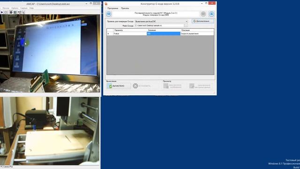Click the burn speed description cell in the Feature row
Image resolution: width=300 pixels, height=169 pixels.
197,33
